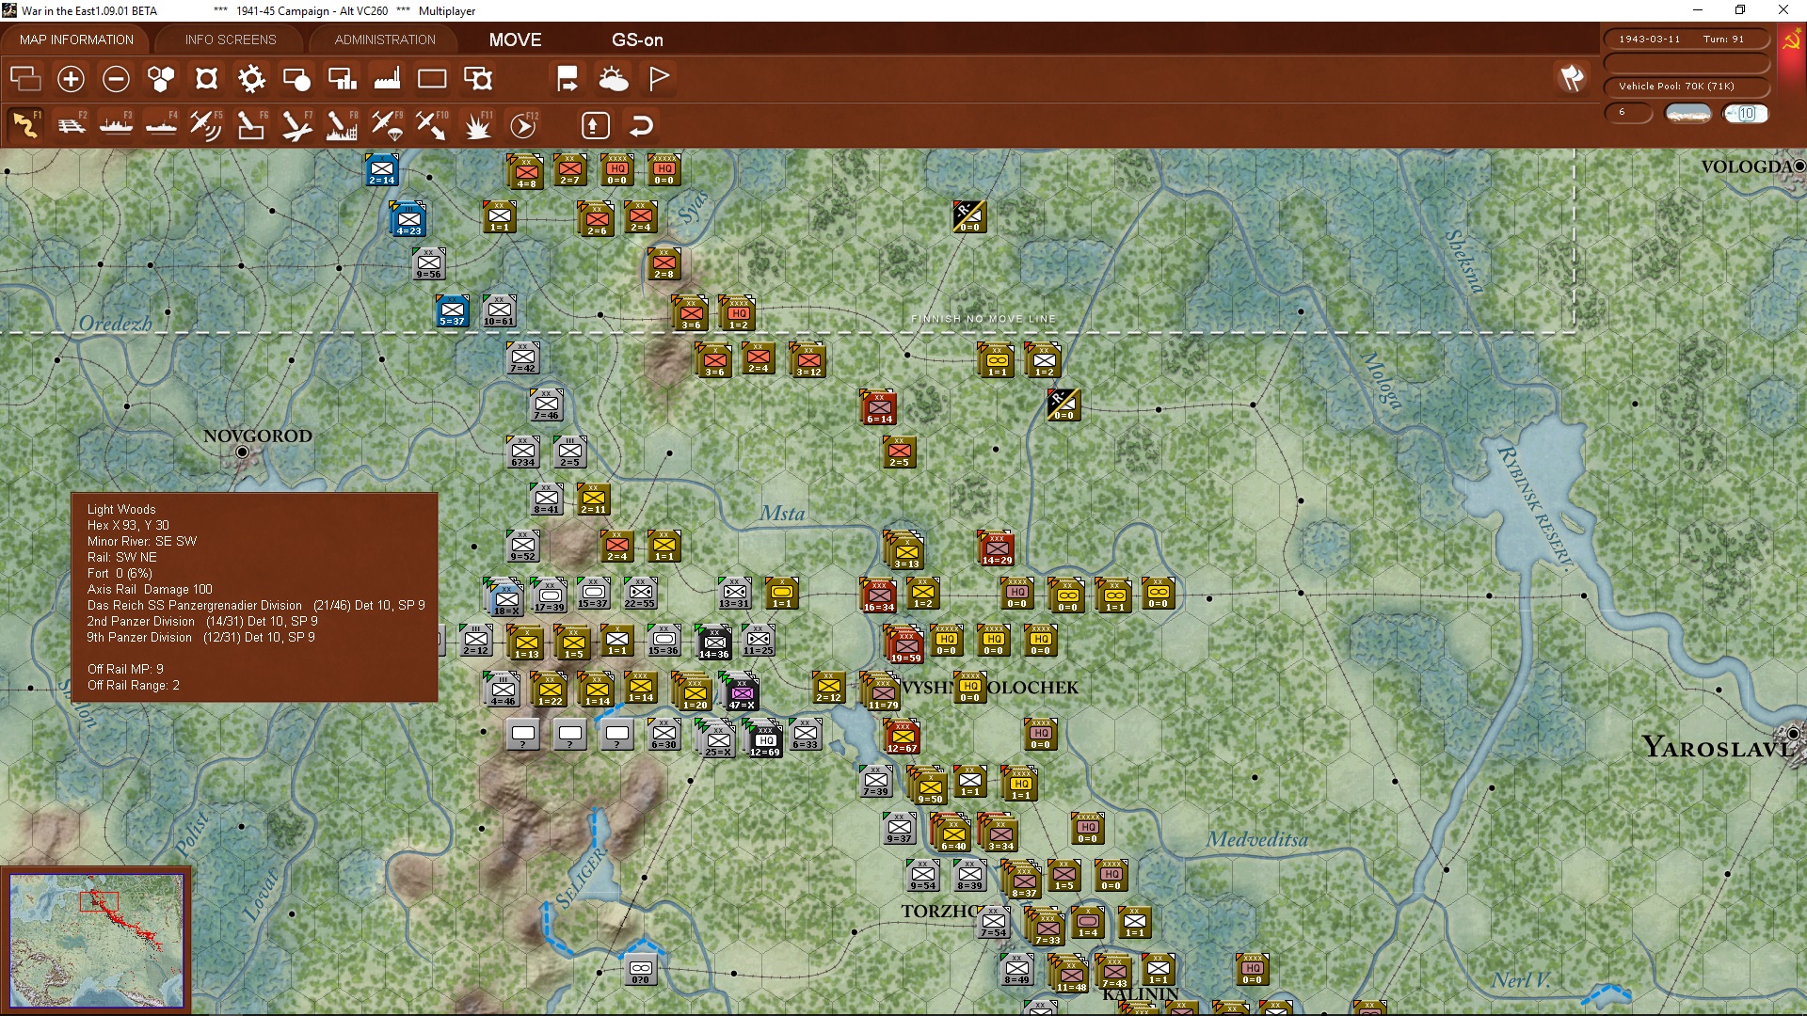This screenshot has height=1016, width=1807.
Task: Select naval transport mode F3 icon
Action: coord(117,125)
